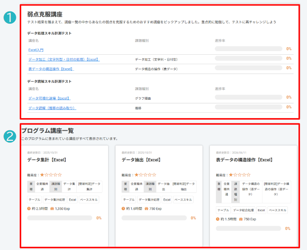
Task: Select データ結合処理 tag
Action: click(x=244, y=210)
